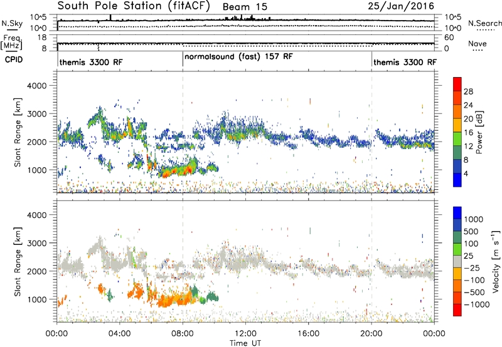Click the '28' tick on the Power colorbar
The image size is (502, 347).
coord(468,91)
